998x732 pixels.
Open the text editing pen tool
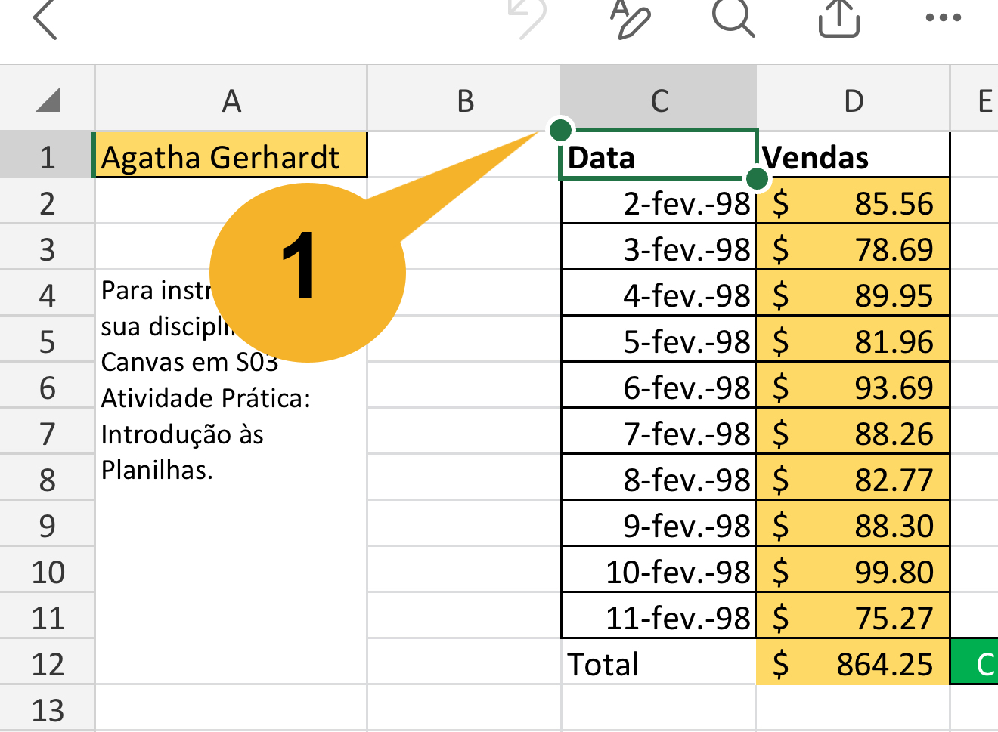630,18
